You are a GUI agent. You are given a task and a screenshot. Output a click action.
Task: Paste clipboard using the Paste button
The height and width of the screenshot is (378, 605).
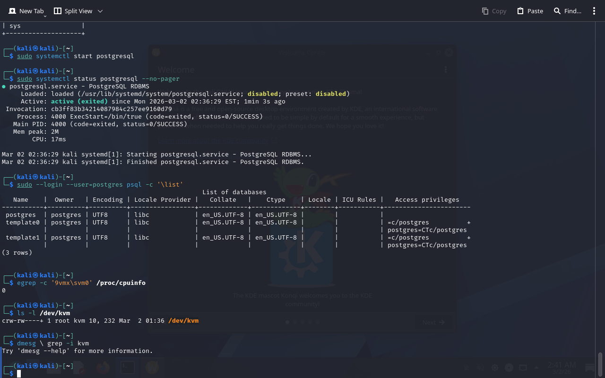point(530,11)
